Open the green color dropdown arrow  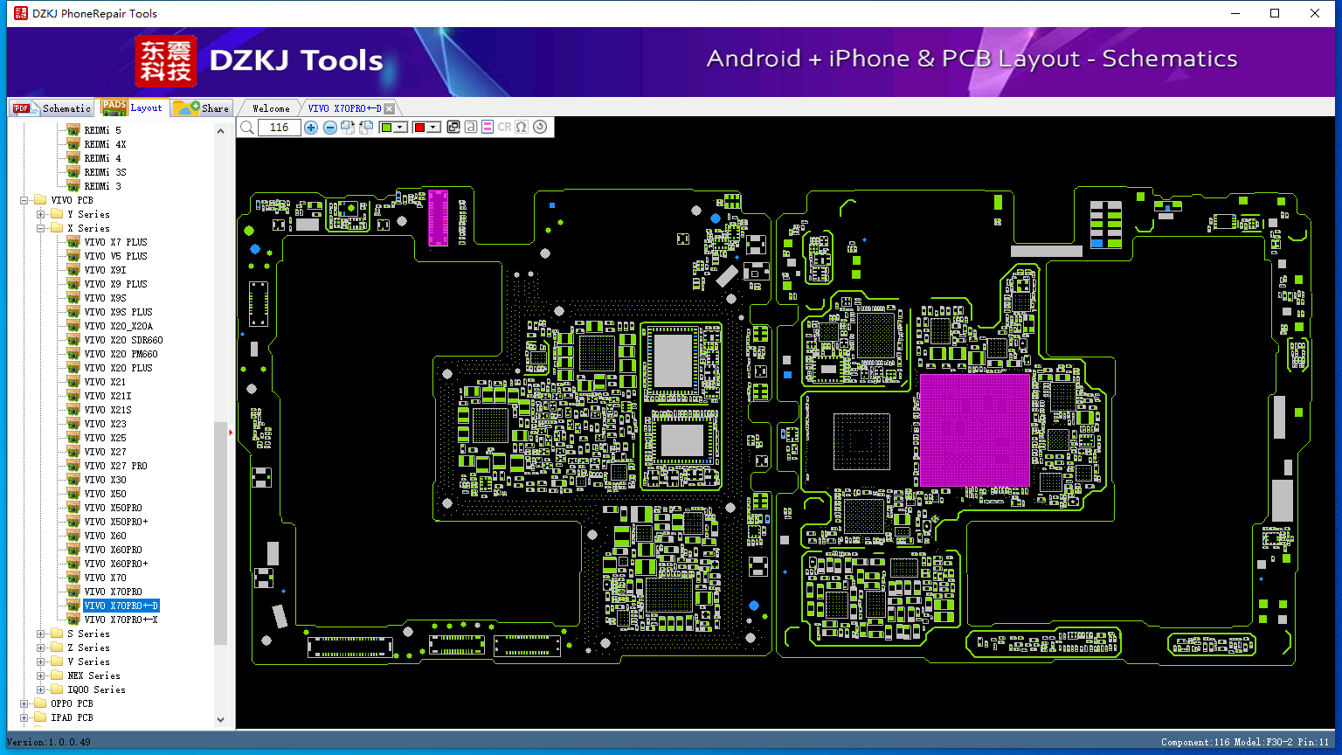[400, 128]
